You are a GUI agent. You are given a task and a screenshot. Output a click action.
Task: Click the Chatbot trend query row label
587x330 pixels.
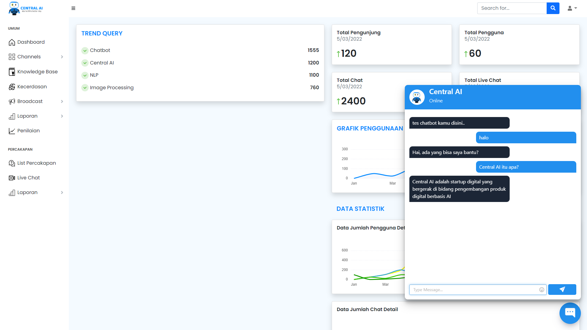pyautogui.click(x=100, y=50)
